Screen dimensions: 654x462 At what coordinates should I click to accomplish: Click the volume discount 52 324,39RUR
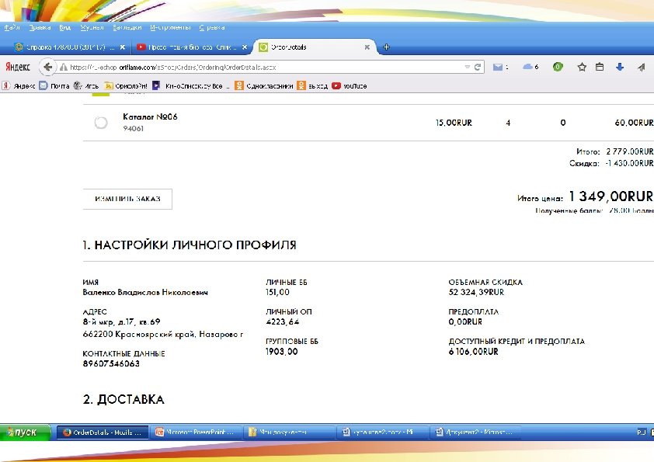click(476, 292)
